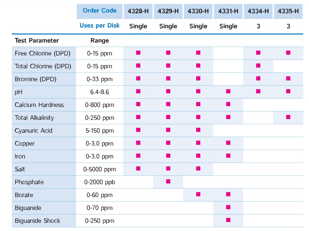Select the 4334-H column header
Viewport: 309px width, 231px height.
click(258, 11)
